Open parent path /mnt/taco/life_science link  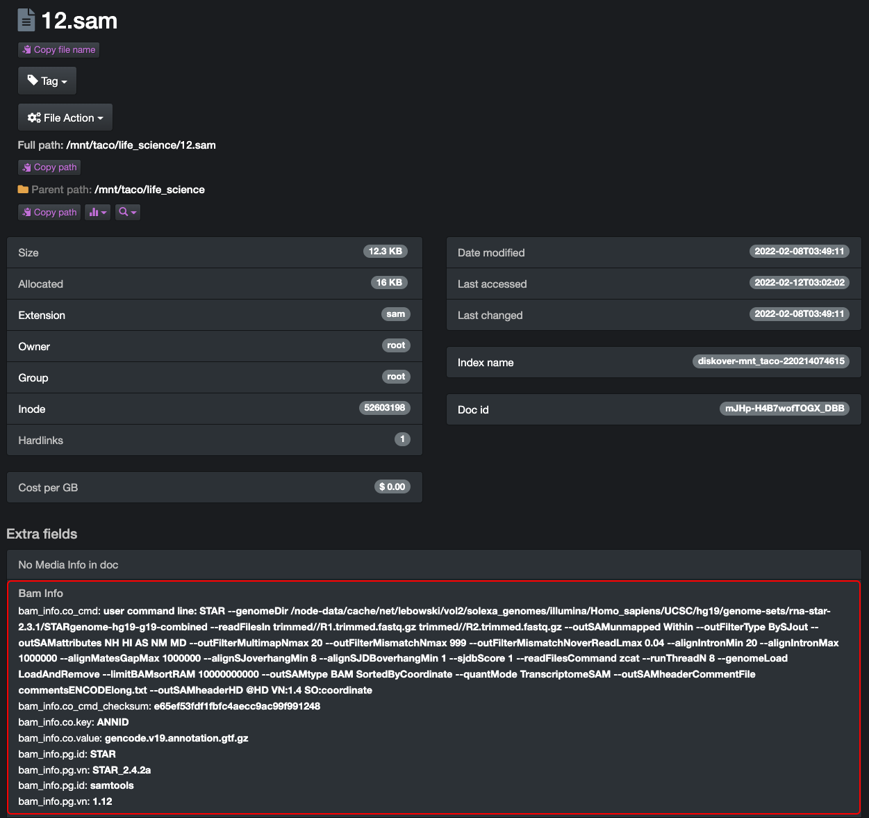point(149,190)
